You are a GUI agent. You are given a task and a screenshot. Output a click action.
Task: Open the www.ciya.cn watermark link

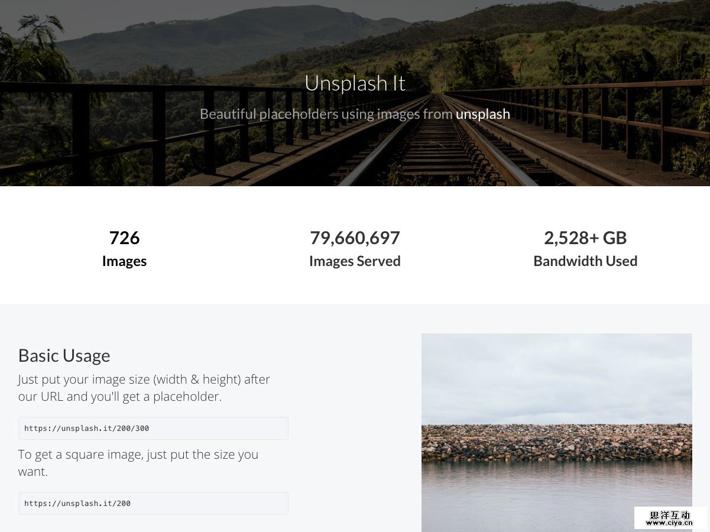coord(671,523)
